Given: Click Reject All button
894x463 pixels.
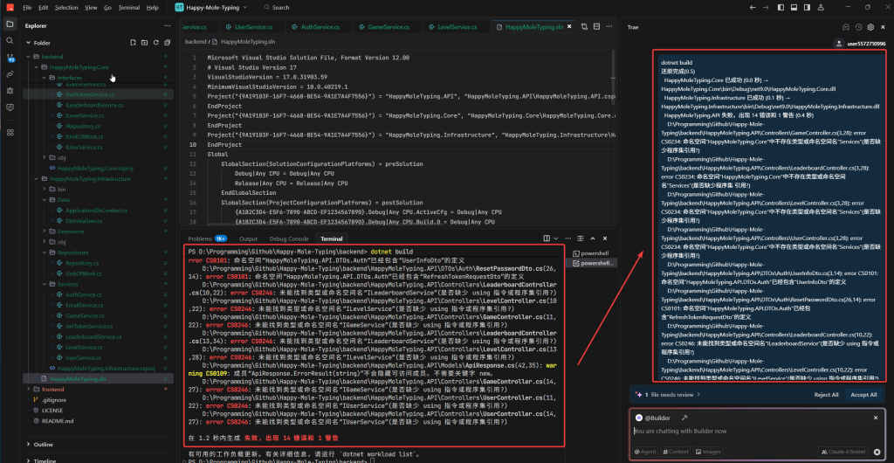Looking at the screenshot, I should pyautogui.click(x=826, y=395).
